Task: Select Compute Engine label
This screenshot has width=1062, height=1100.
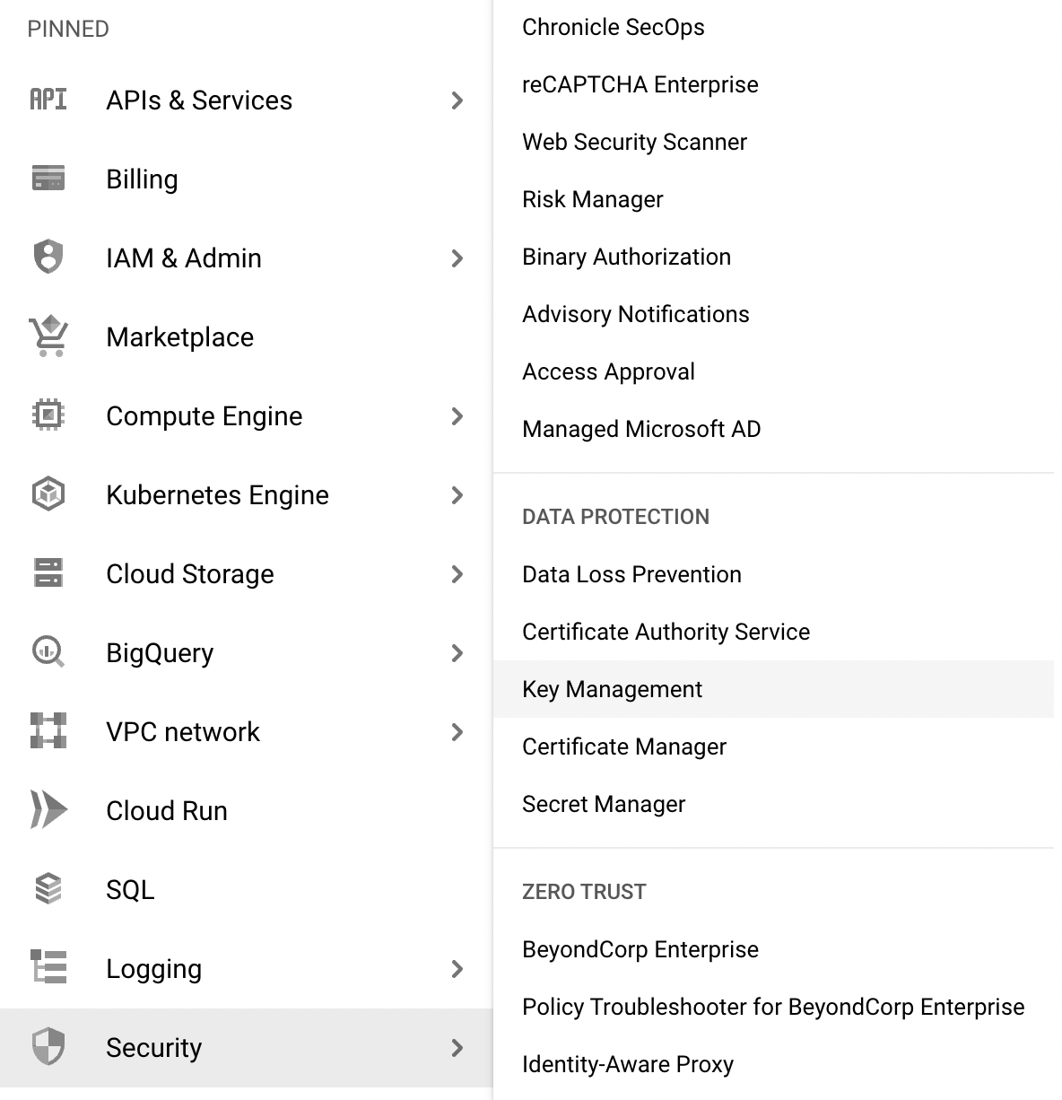Action: (x=204, y=416)
